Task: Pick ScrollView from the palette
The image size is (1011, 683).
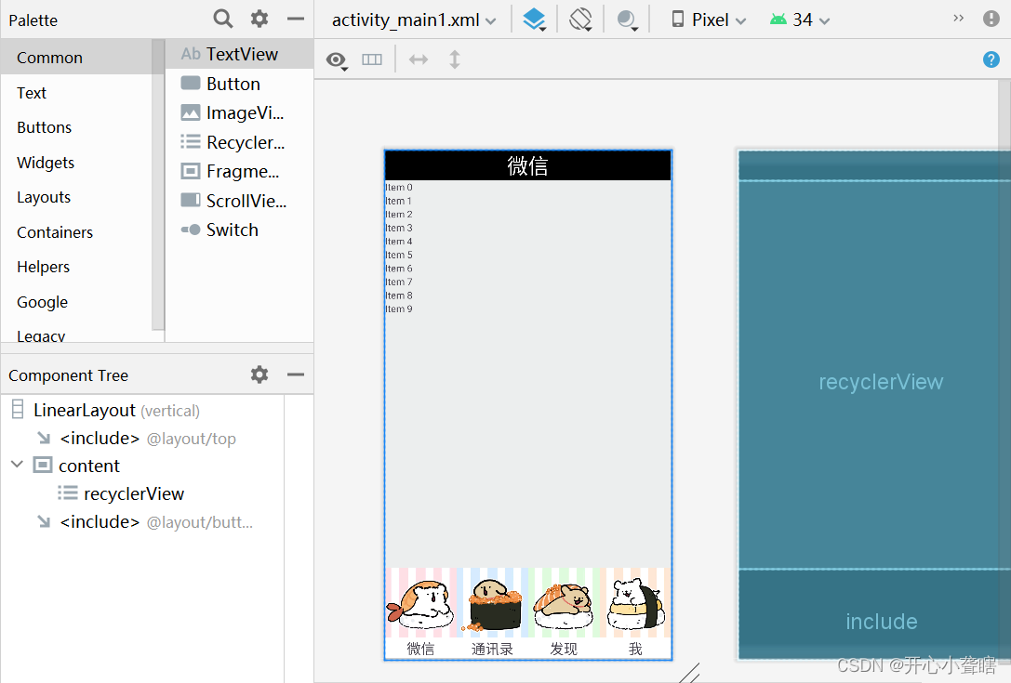Action: pos(239,201)
